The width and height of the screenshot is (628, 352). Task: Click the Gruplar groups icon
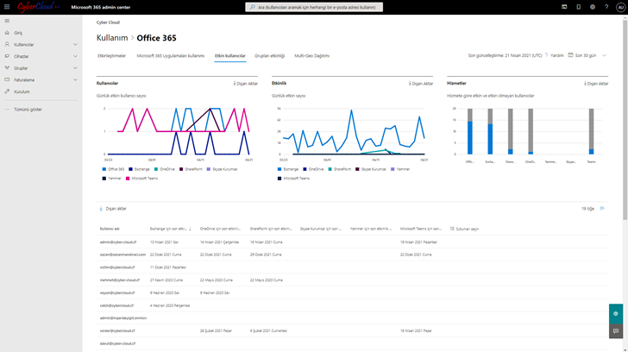tap(7, 68)
